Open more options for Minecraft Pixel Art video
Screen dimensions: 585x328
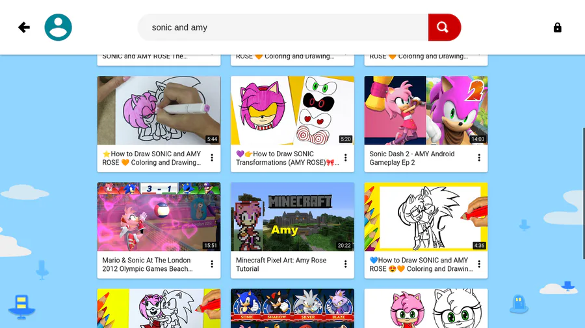click(x=346, y=264)
